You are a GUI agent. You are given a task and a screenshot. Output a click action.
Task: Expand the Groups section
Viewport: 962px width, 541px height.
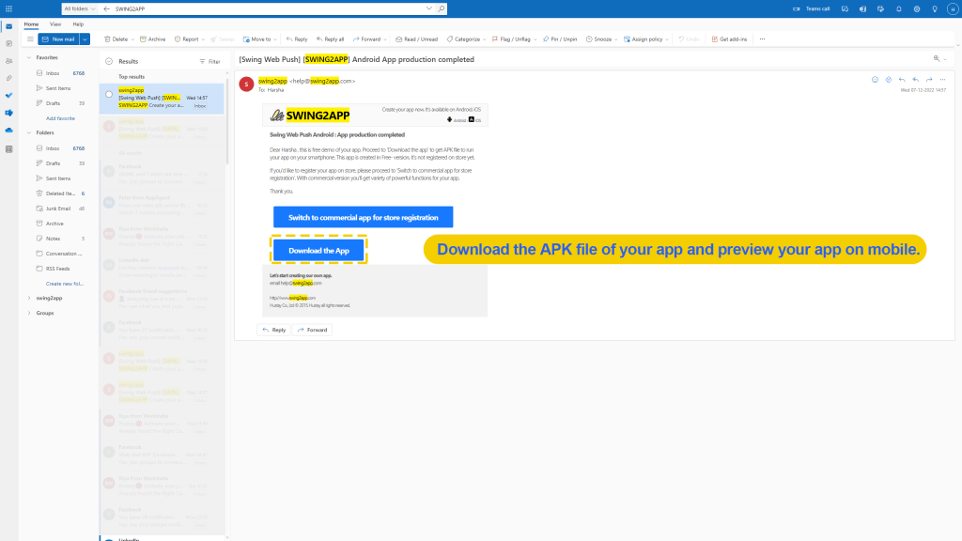click(x=29, y=313)
